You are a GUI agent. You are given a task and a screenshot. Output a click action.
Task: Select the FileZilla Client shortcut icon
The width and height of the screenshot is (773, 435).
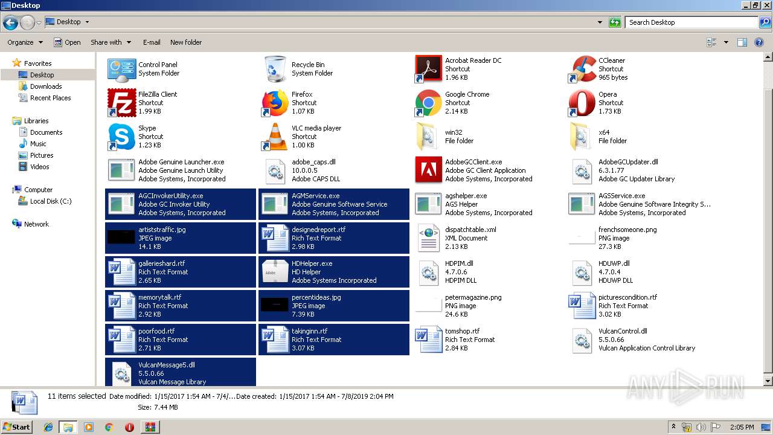[121, 103]
